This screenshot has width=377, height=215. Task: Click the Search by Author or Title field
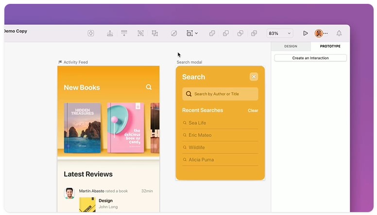pyautogui.click(x=220, y=94)
